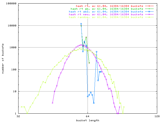Screen dimensions: 162x122
Task: Click the 'hash random' yellow-green legend label
Action: (x=106, y=17)
